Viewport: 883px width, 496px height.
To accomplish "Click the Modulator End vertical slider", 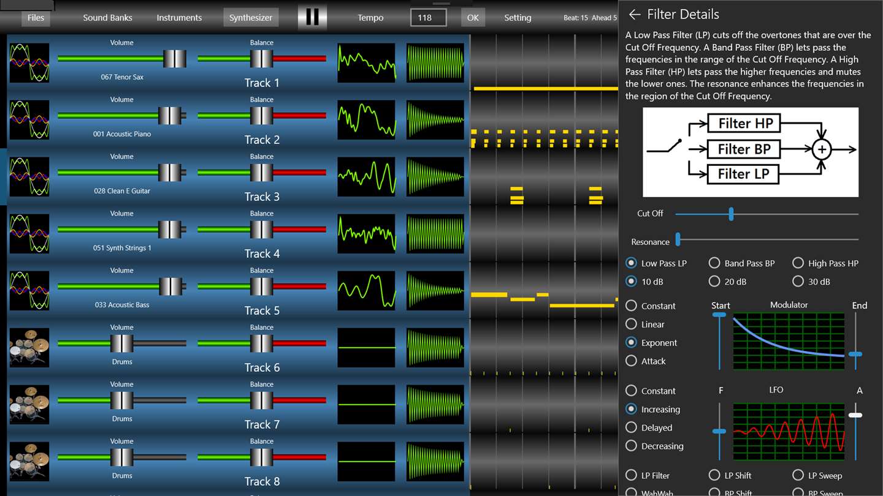I will pos(855,341).
